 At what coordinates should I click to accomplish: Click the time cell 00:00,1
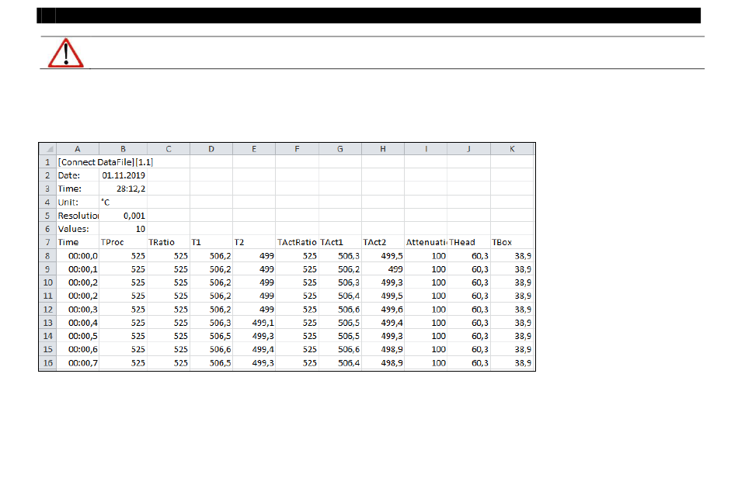pos(78,269)
